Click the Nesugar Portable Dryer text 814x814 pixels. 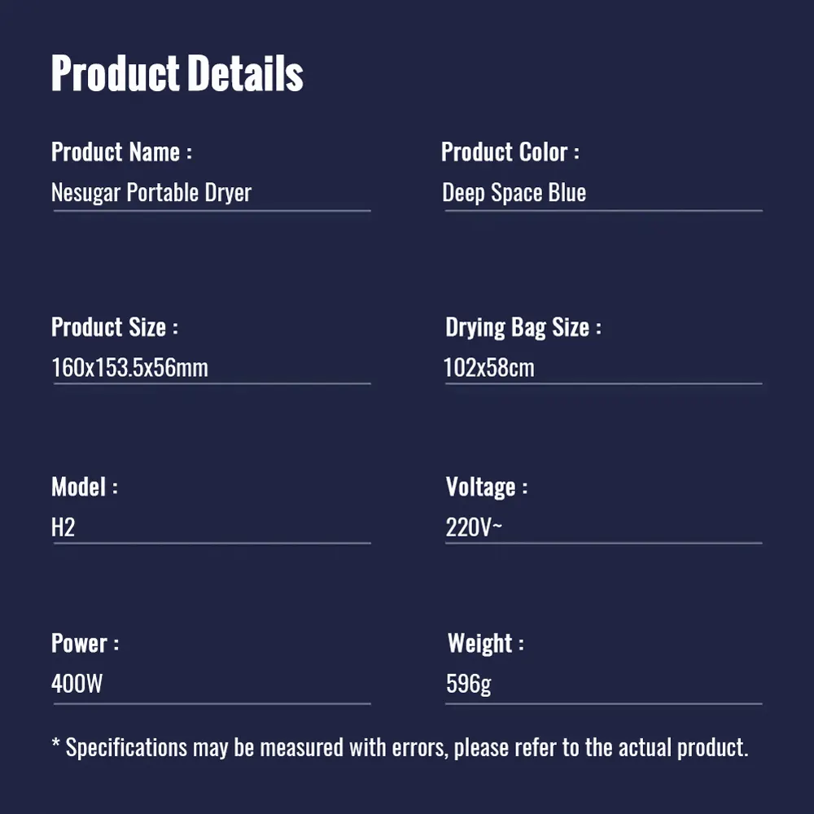tap(151, 193)
